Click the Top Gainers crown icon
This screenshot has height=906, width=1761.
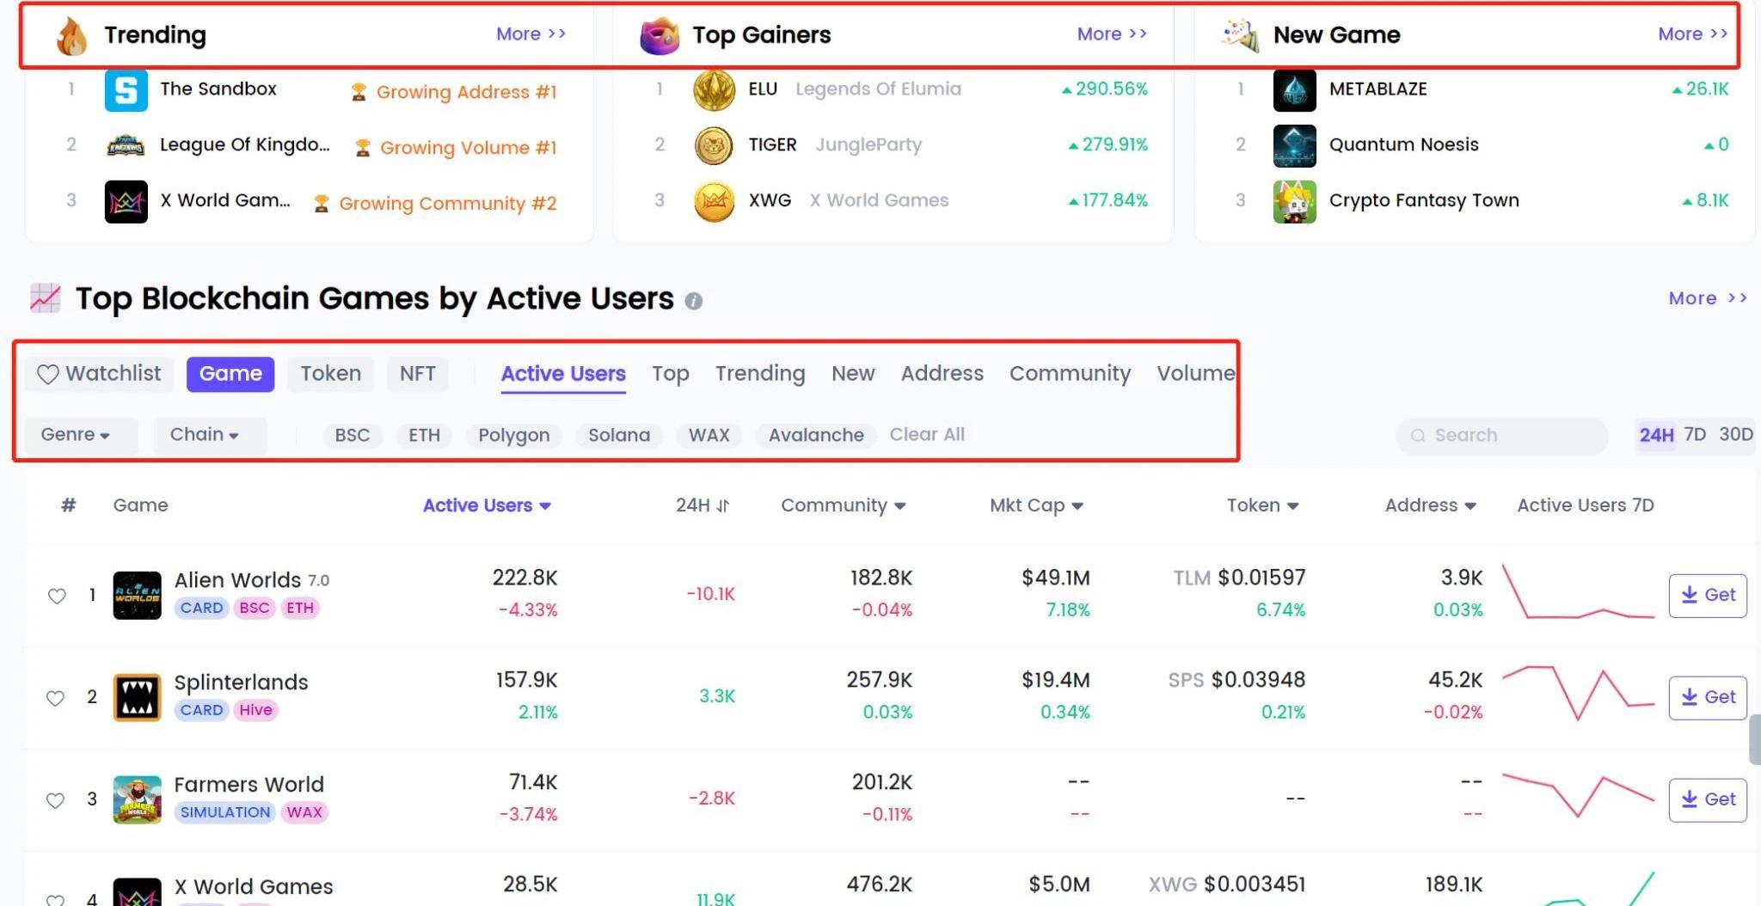click(660, 36)
